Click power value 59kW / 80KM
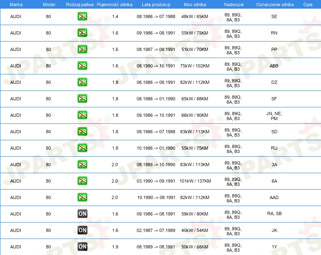 (x=195, y=214)
